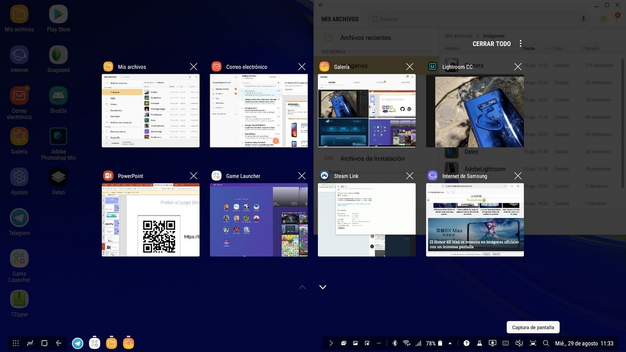Switch to Mis archivos in the taskbar
626x352 pixels.
pyautogui.click(x=112, y=343)
